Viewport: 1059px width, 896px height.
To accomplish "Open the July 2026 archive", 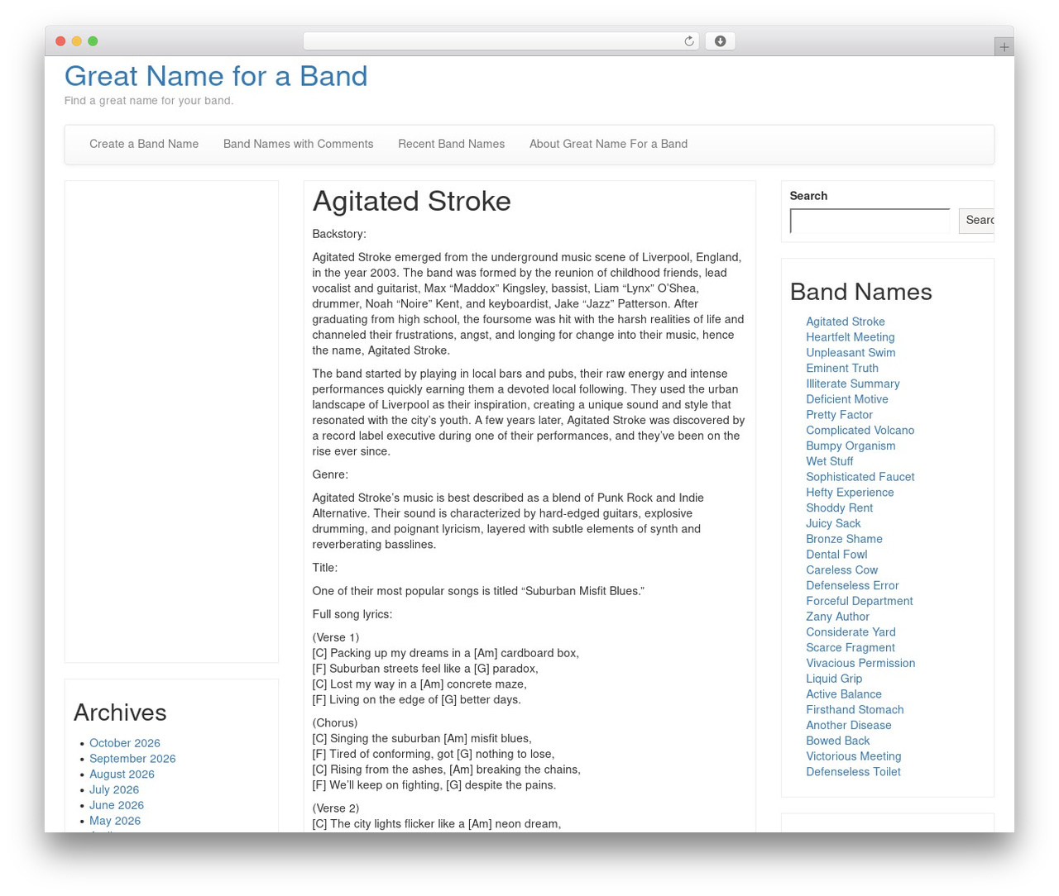I will pos(114,790).
